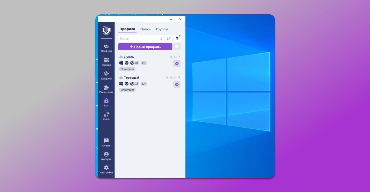Image resolution: width=370 pixels, height=192 pixels.
Task: Open the Бот lock icon
Action: tap(106, 102)
